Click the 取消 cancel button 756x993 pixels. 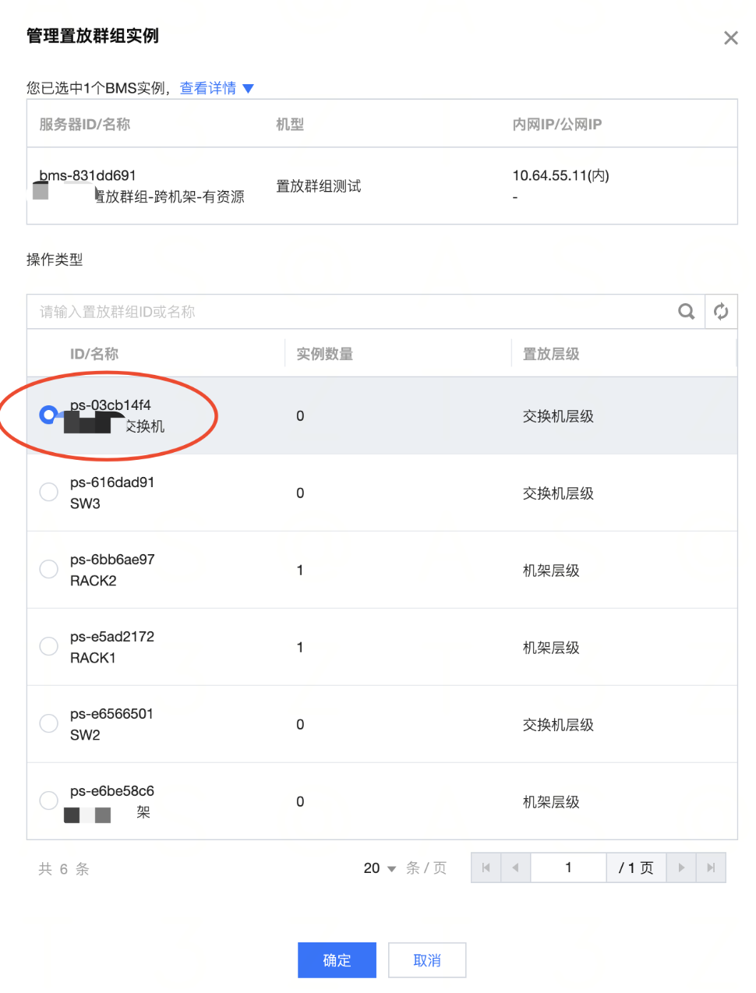point(427,960)
